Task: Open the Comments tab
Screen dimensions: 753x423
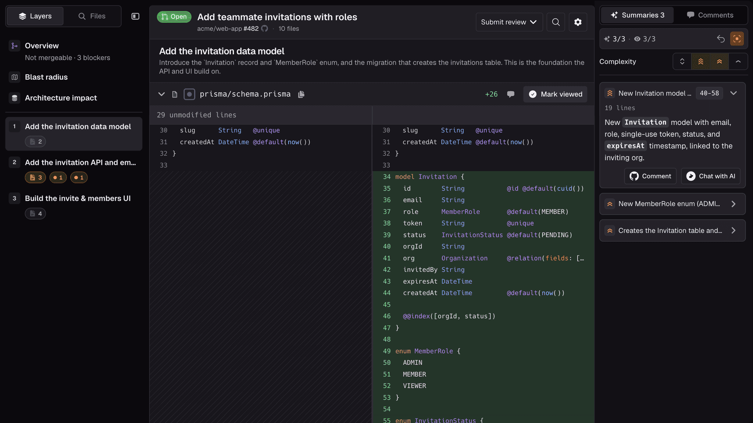Action: pyautogui.click(x=710, y=15)
